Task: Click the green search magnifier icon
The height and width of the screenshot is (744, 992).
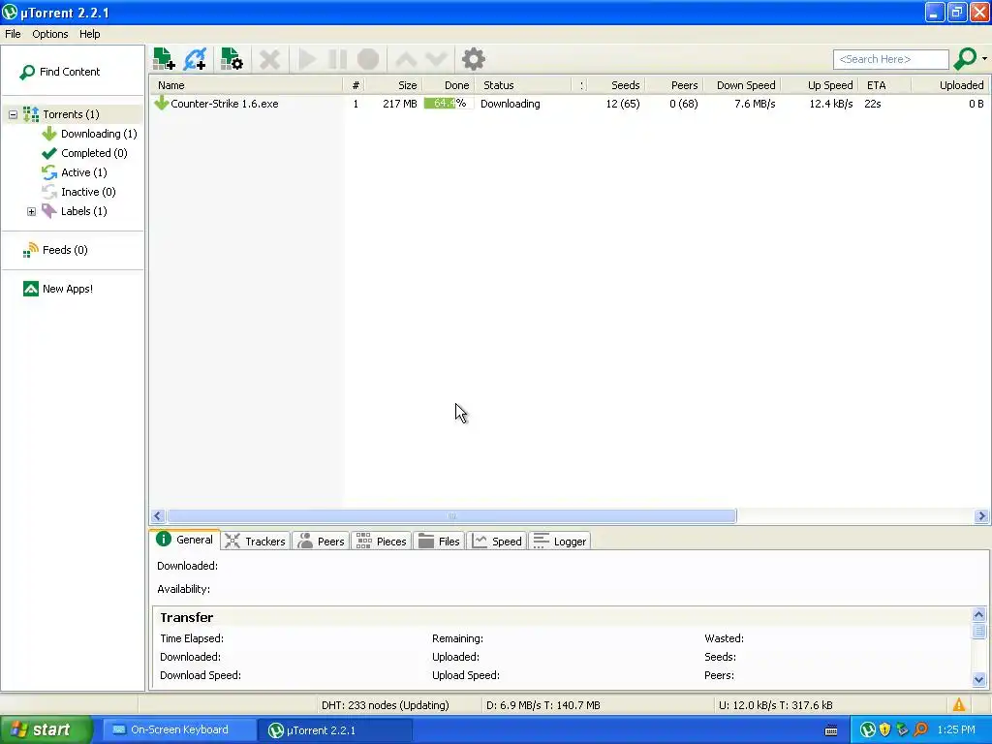Action: click(965, 59)
